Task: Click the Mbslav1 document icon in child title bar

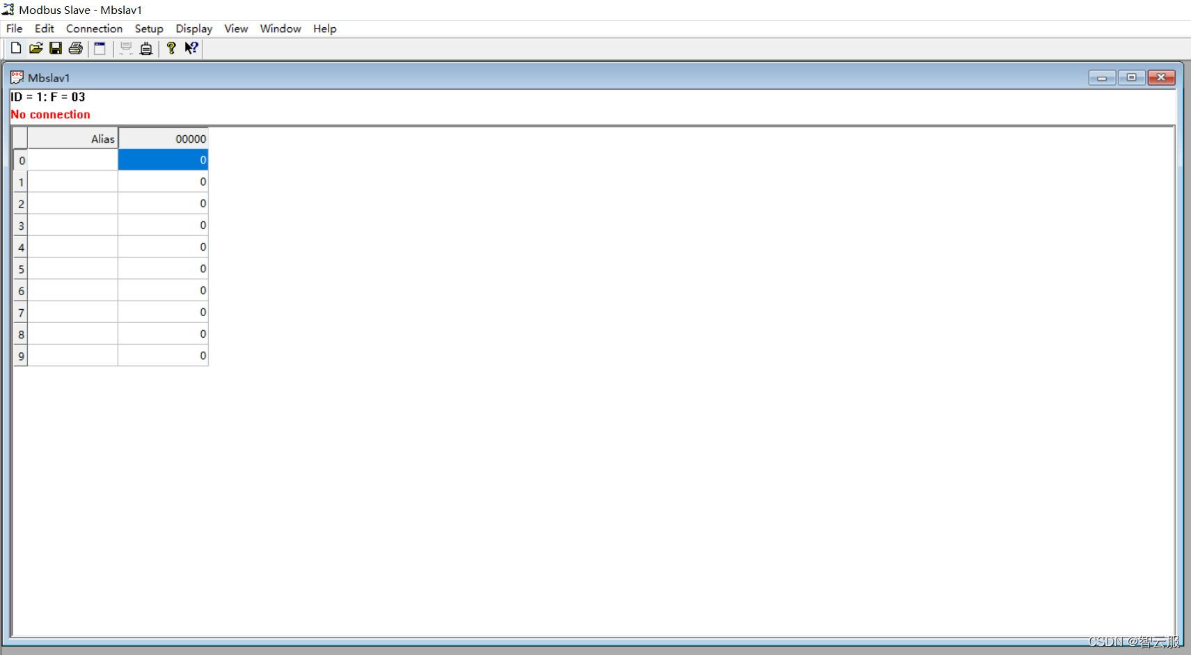Action: 17,77
